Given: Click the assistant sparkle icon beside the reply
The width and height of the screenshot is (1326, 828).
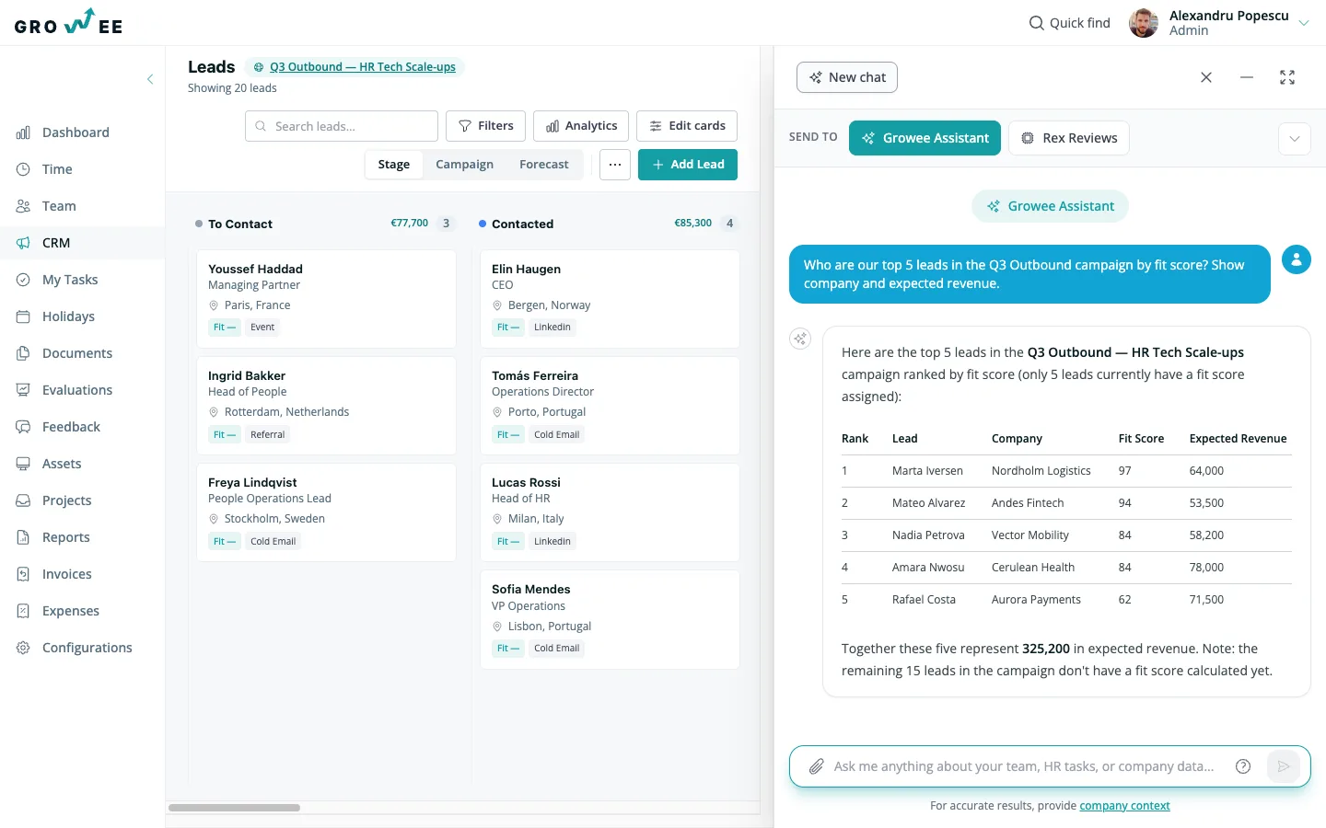Looking at the screenshot, I should (800, 339).
